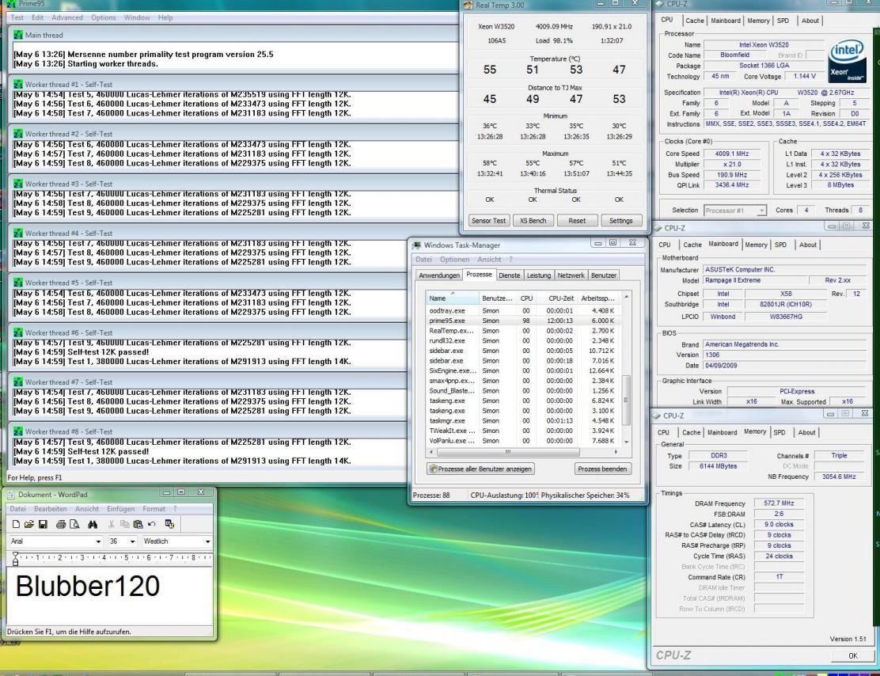Click the Paste clipboard icon in WordPad
This screenshot has width=880, height=676.
[138, 524]
